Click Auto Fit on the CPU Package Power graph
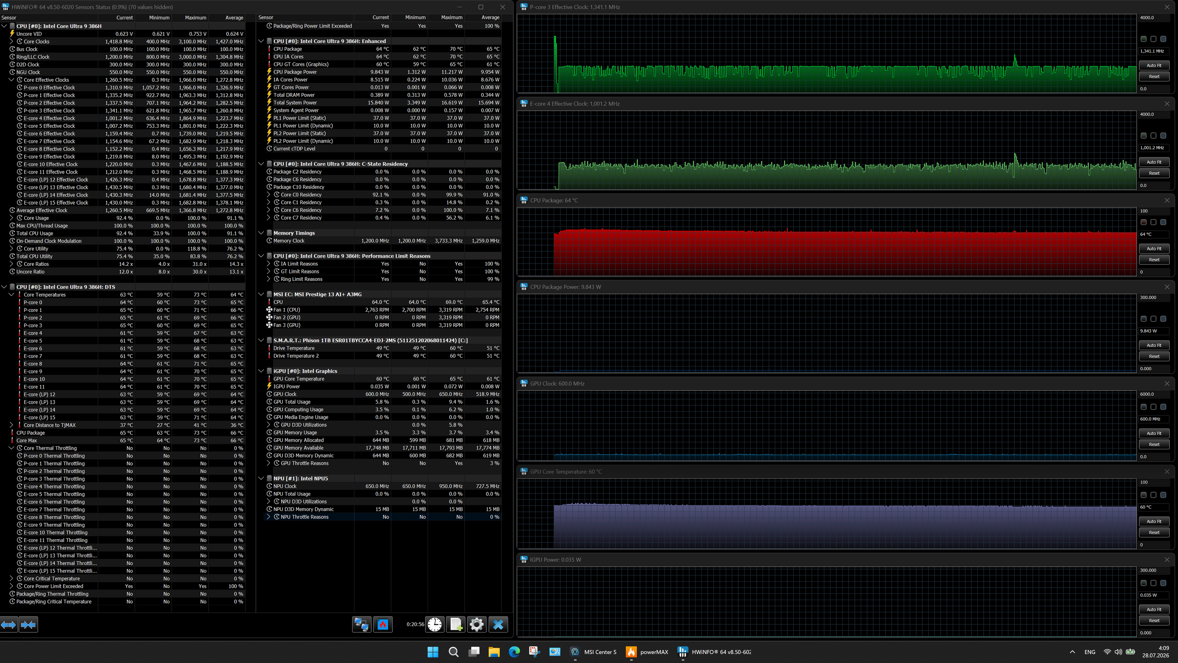The image size is (1178, 663). click(1154, 345)
